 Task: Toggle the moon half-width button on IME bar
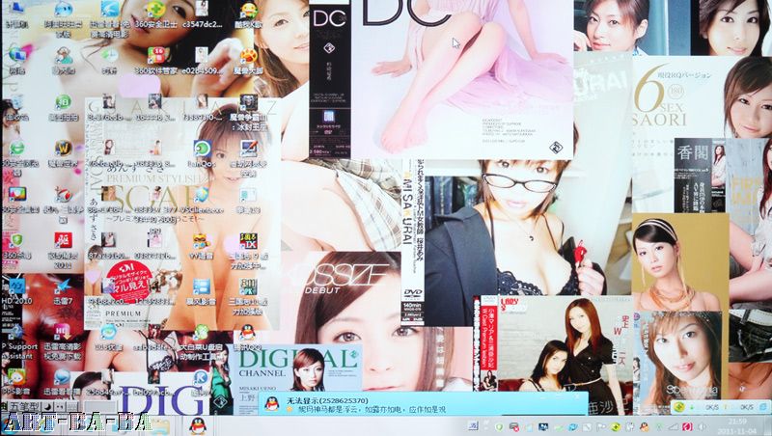click(47, 407)
